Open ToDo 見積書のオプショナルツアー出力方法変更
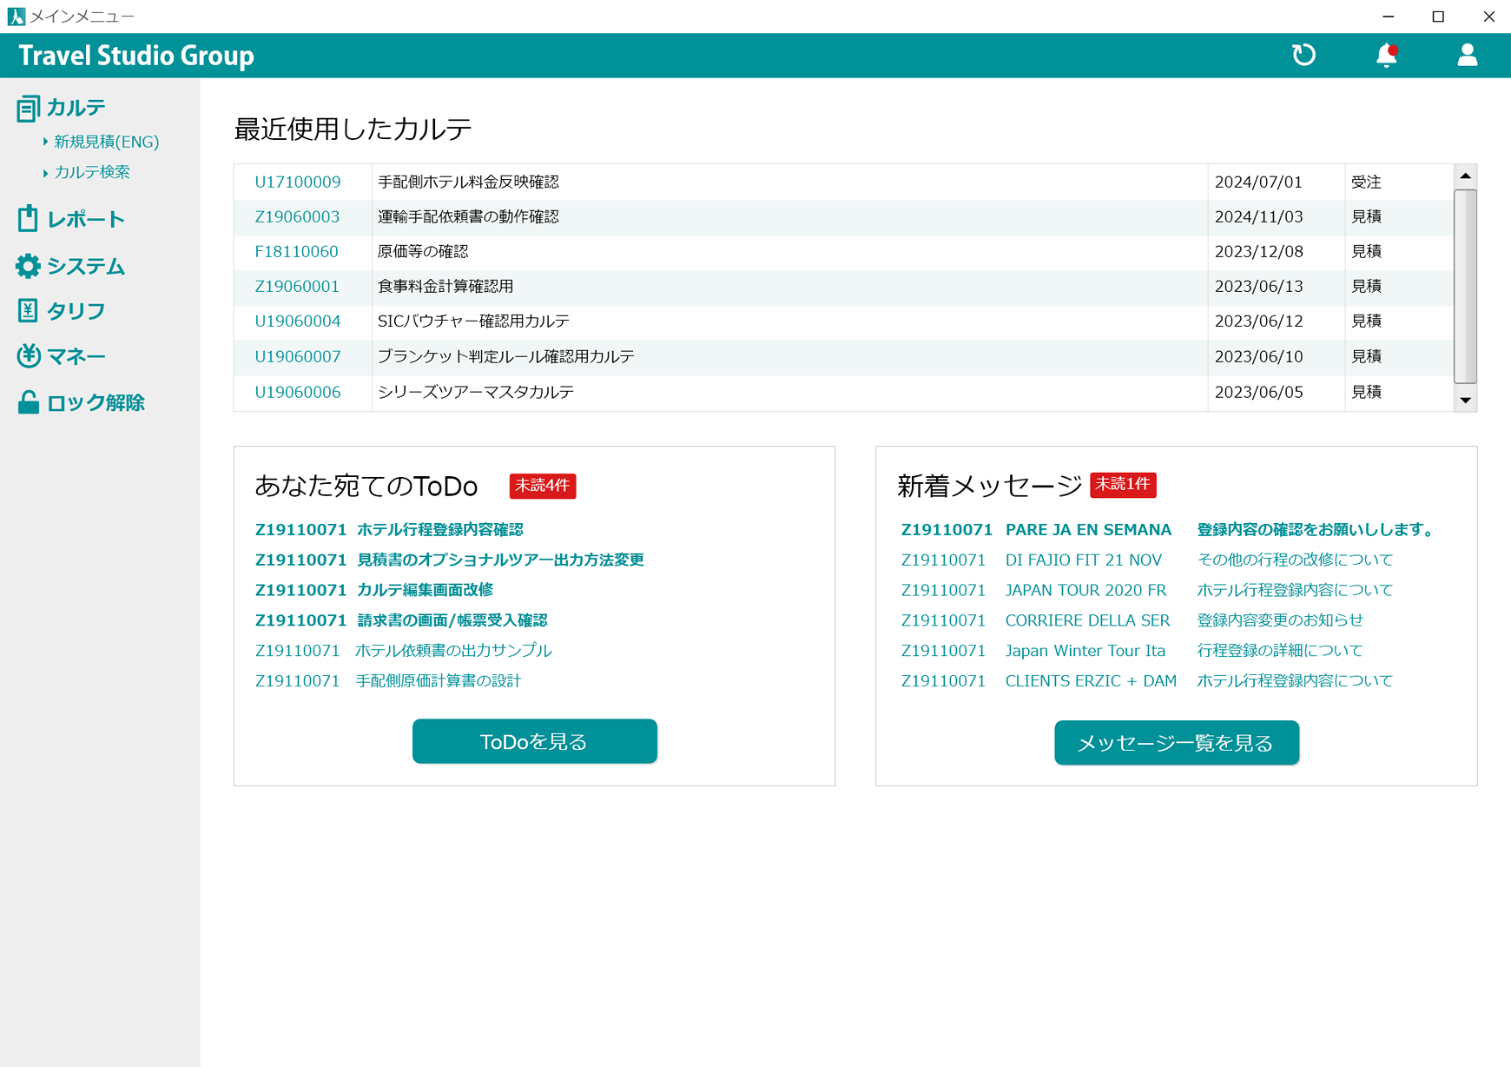 (501, 560)
